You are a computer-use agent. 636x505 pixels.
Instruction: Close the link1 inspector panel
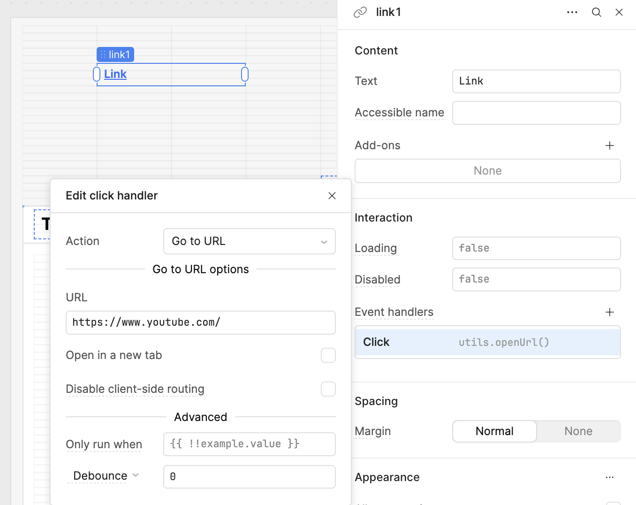(619, 12)
